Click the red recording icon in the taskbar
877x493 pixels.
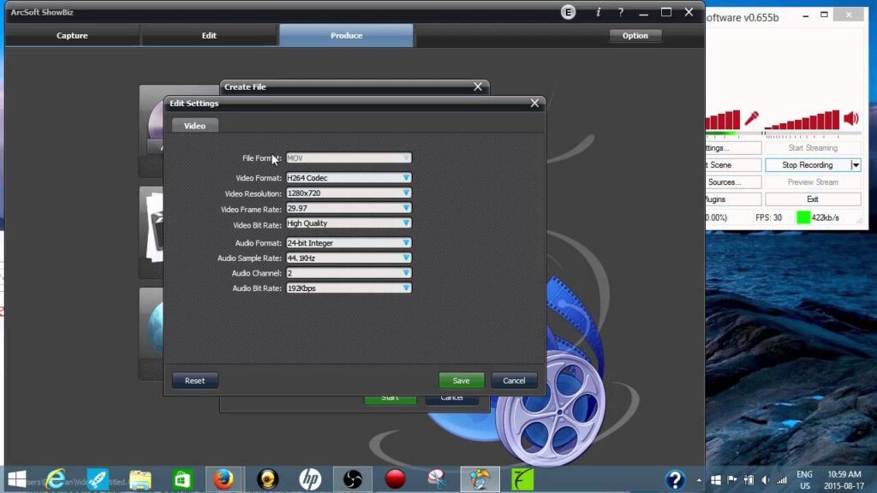pyautogui.click(x=397, y=478)
